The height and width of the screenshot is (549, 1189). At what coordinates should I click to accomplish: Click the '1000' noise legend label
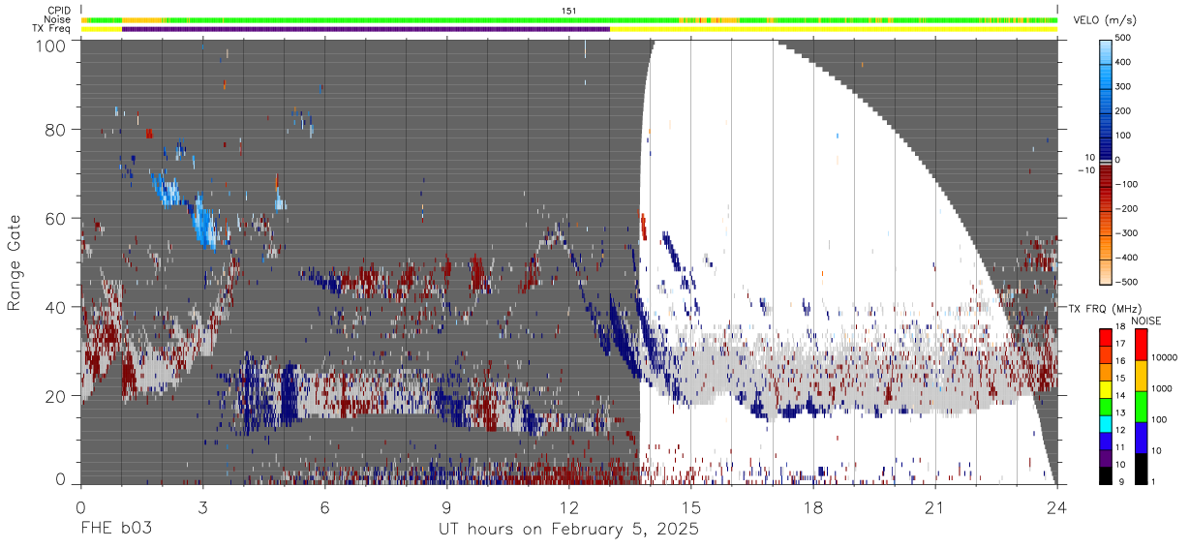click(1162, 389)
